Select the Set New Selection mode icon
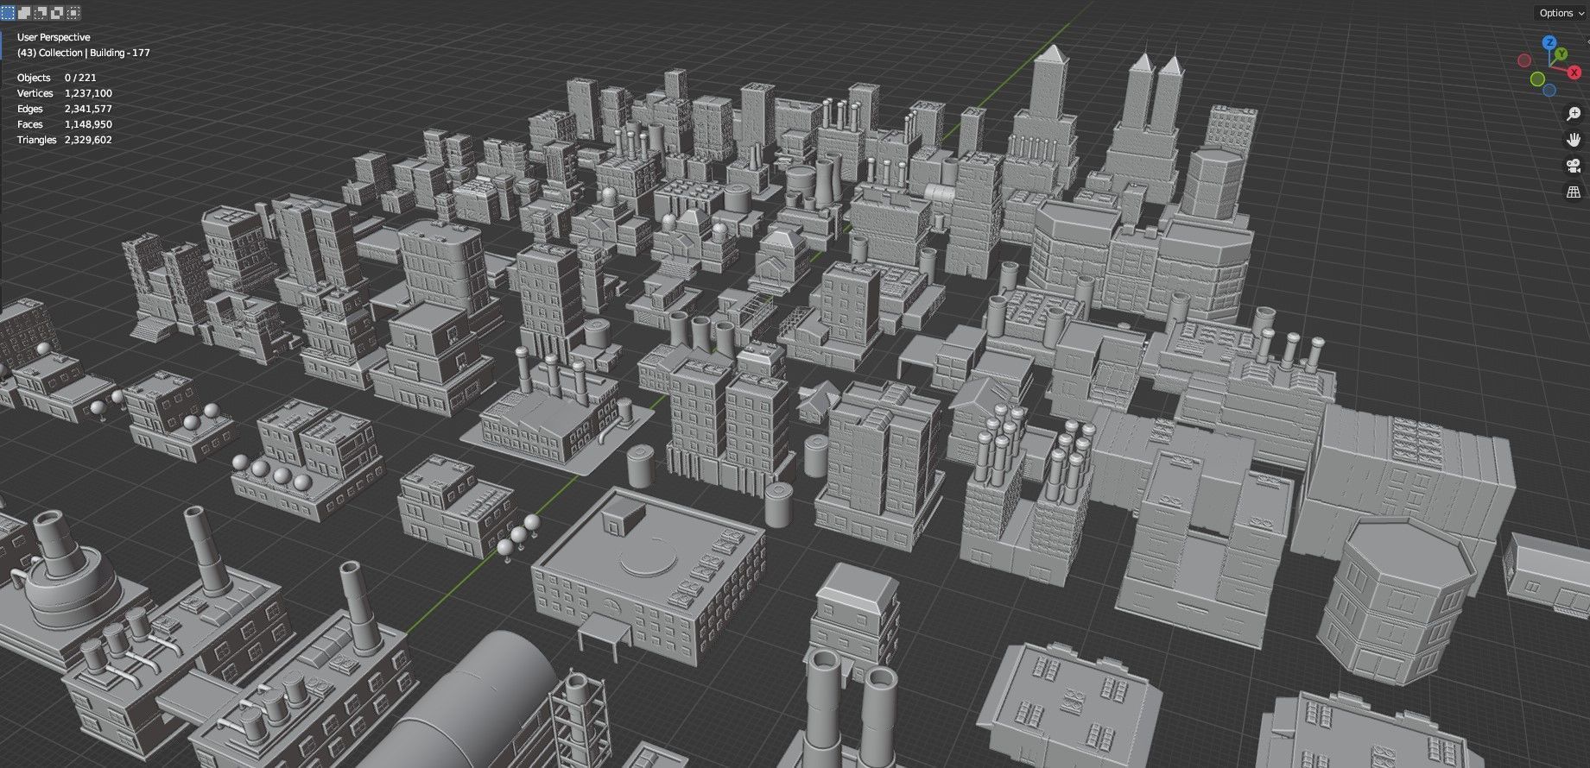This screenshot has width=1590, height=768. pos(8,13)
